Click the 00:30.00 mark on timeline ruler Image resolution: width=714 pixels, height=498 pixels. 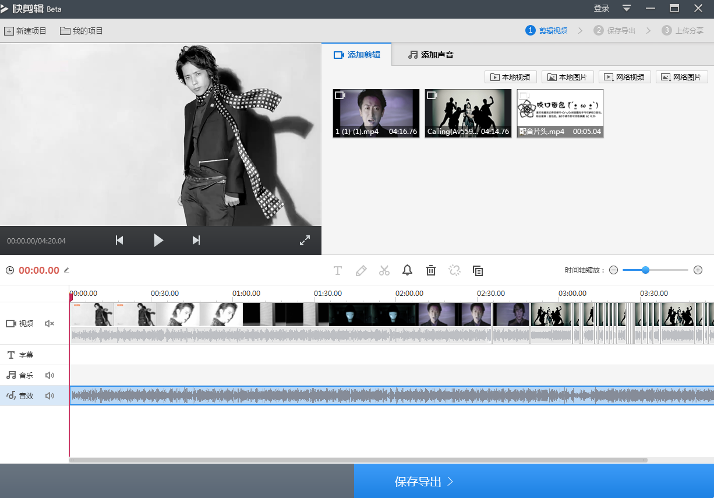click(165, 293)
